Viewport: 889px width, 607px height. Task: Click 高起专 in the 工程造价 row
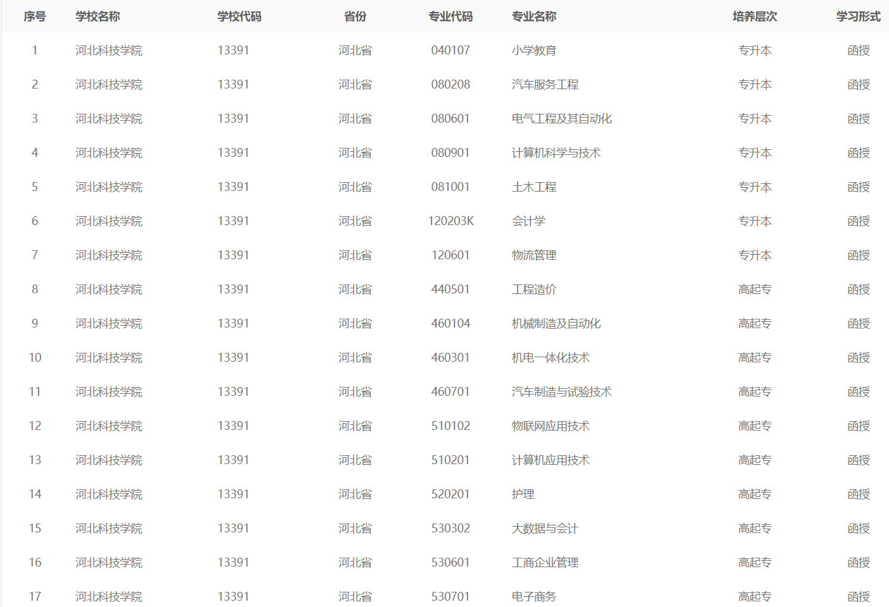(x=755, y=290)
